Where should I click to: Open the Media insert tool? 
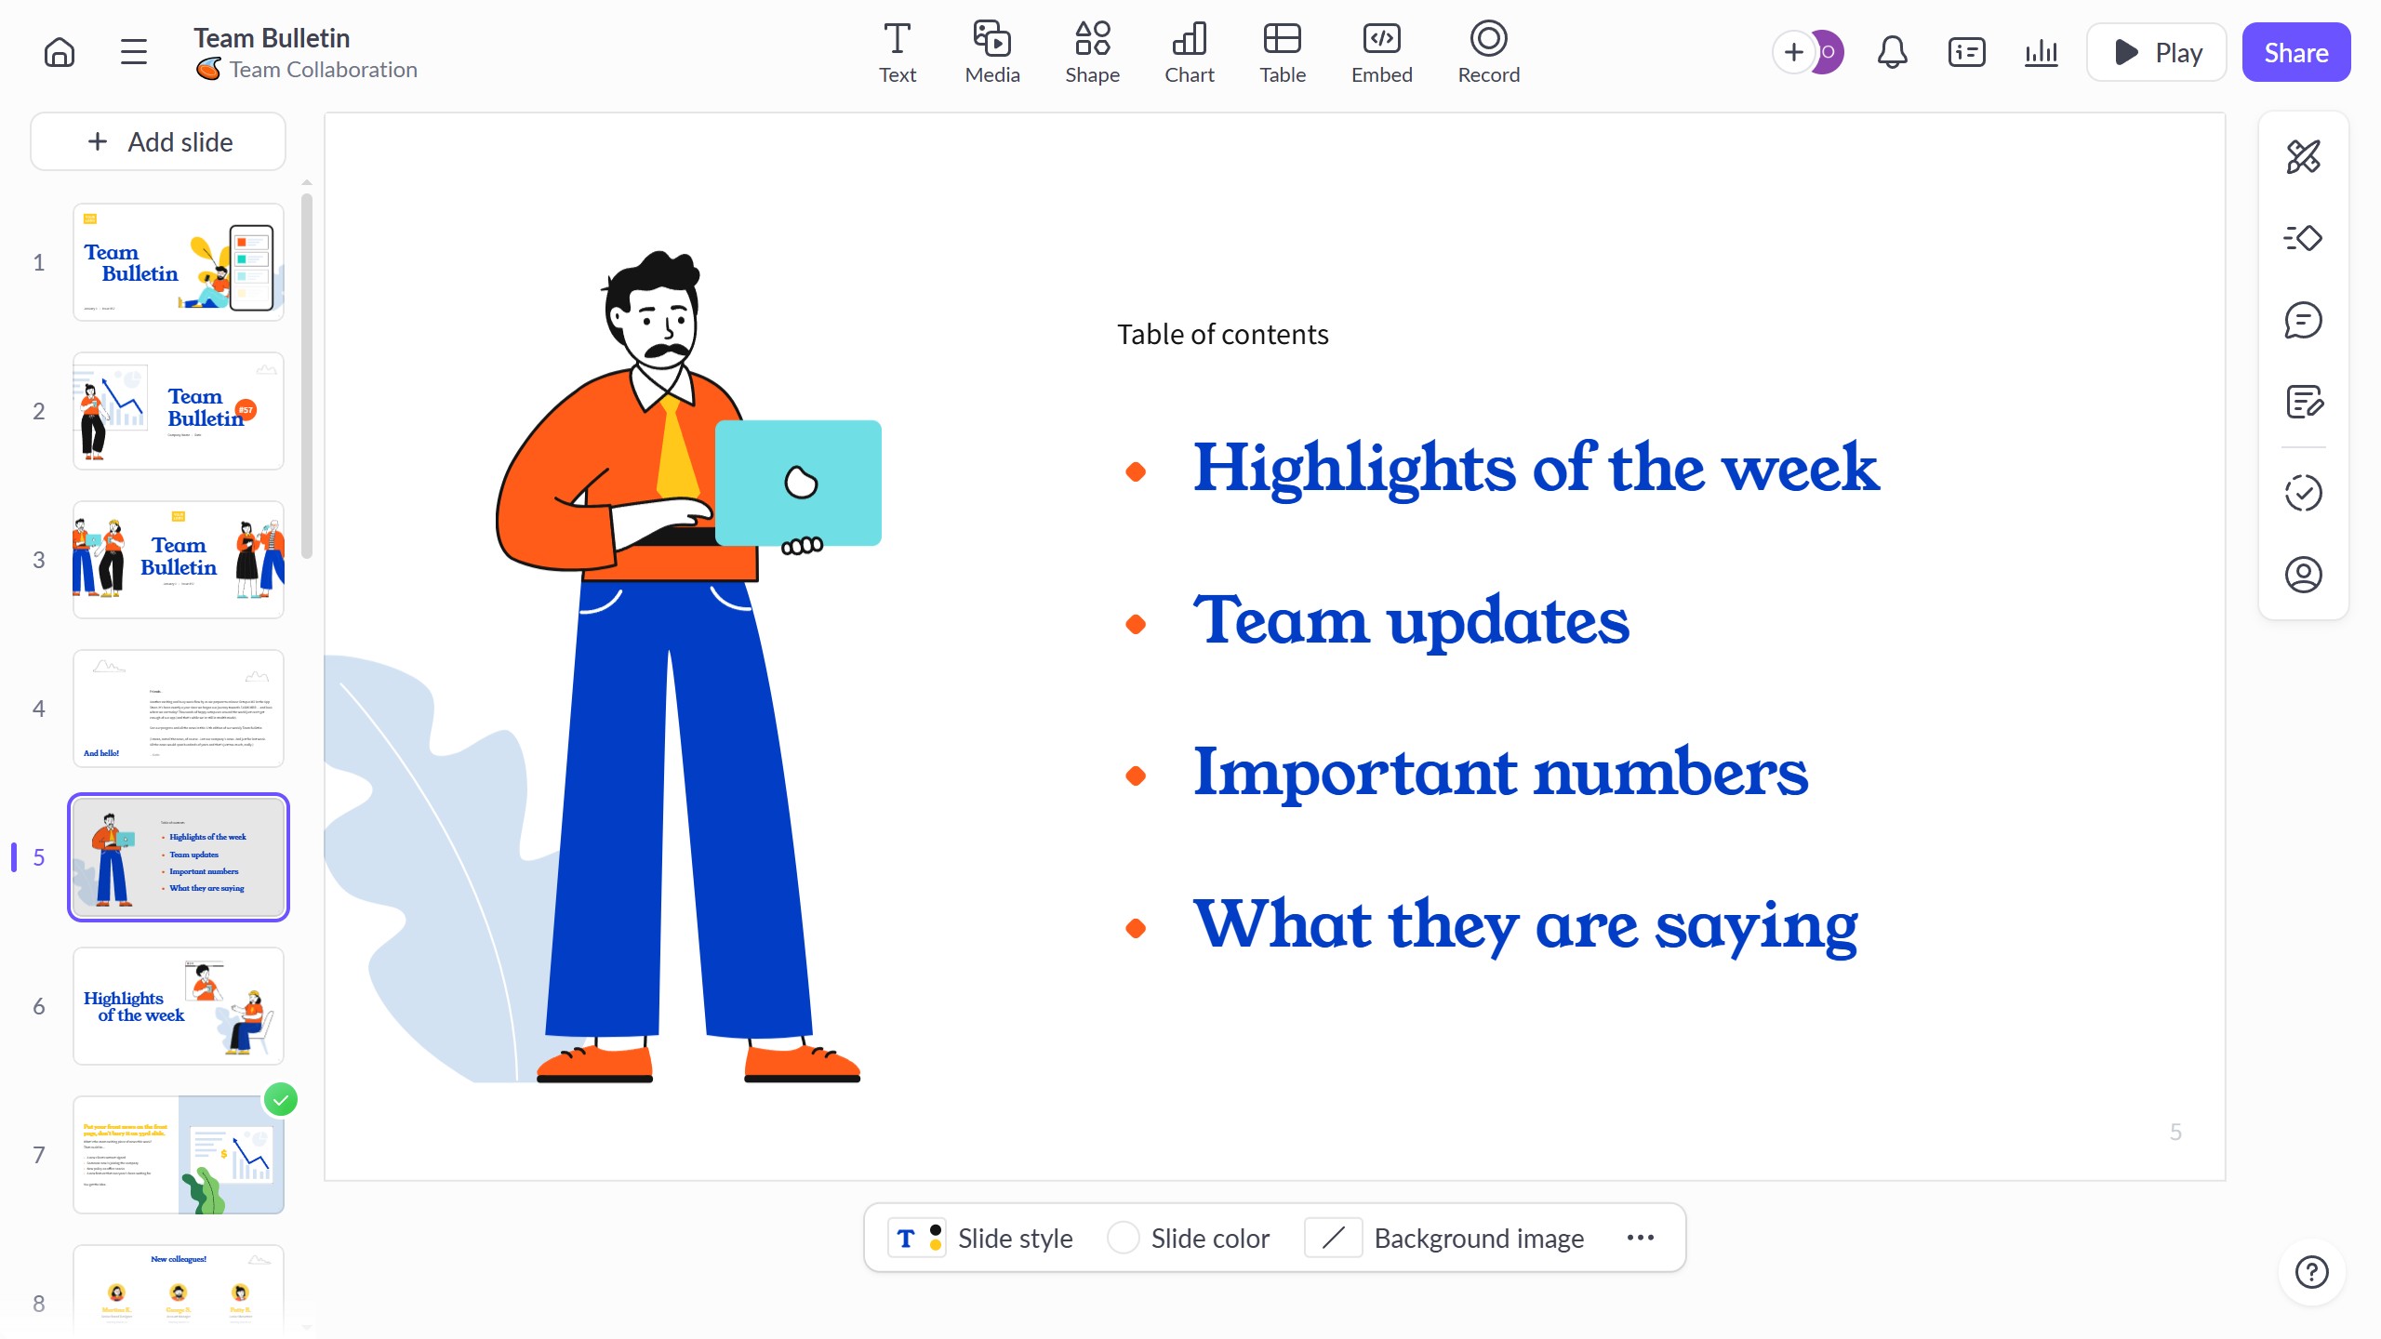[x=991, y=52]
